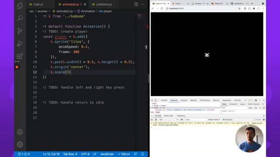Open the Chrome Extensions puzzle icon

(x=254, y=8)
